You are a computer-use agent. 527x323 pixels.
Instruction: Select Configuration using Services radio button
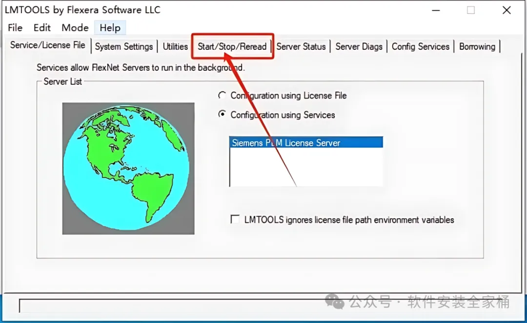222,114
